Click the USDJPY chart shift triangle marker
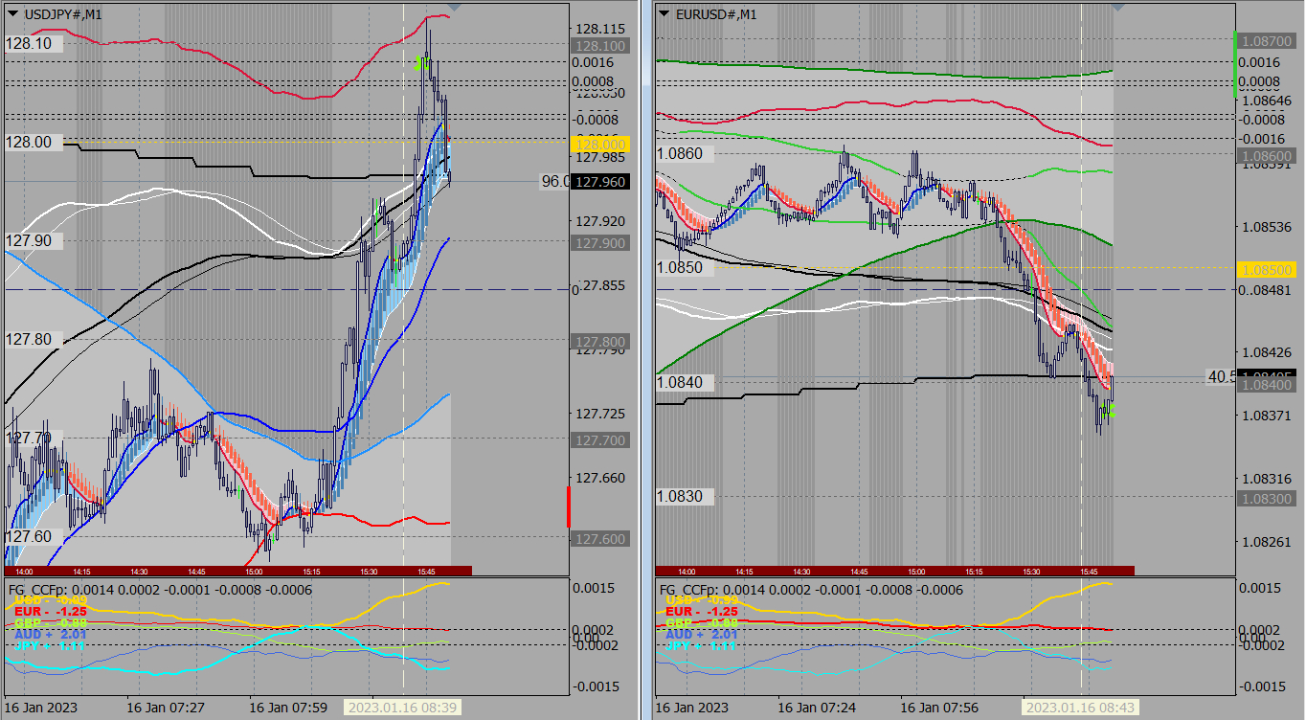Image resolution: width=1306 pixels, height=720 pixels. (x=454, y=6)
